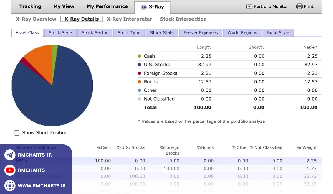
Task: Select the Fees & Expenses tab
Action: coord(201,33)
